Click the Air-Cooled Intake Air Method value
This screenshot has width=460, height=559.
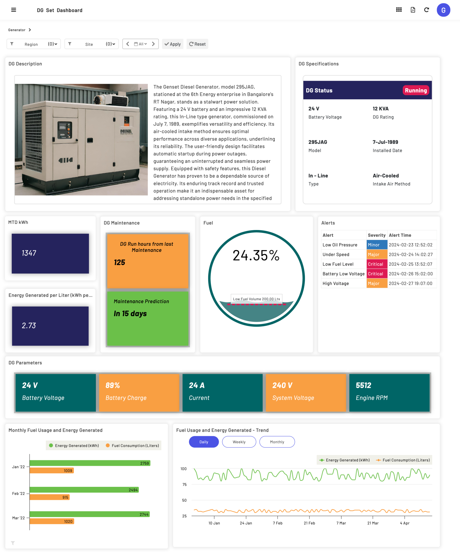click(x=386, y=176)
